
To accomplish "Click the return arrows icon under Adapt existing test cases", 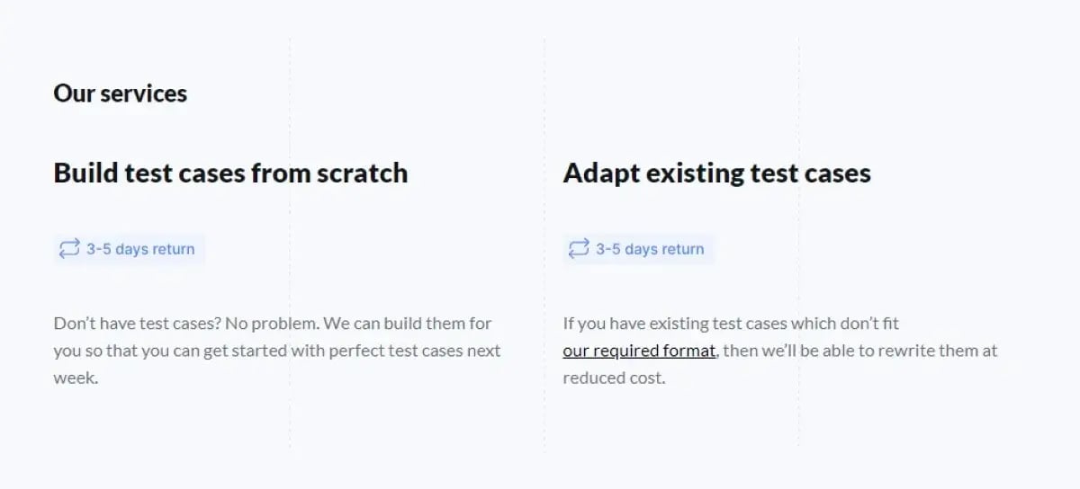I will coord(579,249).
